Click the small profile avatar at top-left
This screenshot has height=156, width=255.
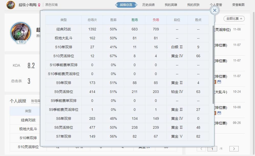(11, 5)
